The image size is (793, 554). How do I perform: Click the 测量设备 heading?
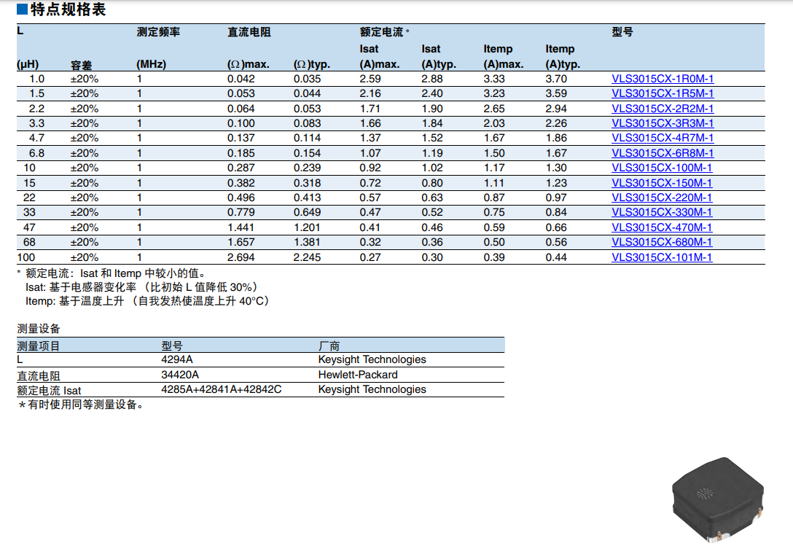click(x=39, y=329)
